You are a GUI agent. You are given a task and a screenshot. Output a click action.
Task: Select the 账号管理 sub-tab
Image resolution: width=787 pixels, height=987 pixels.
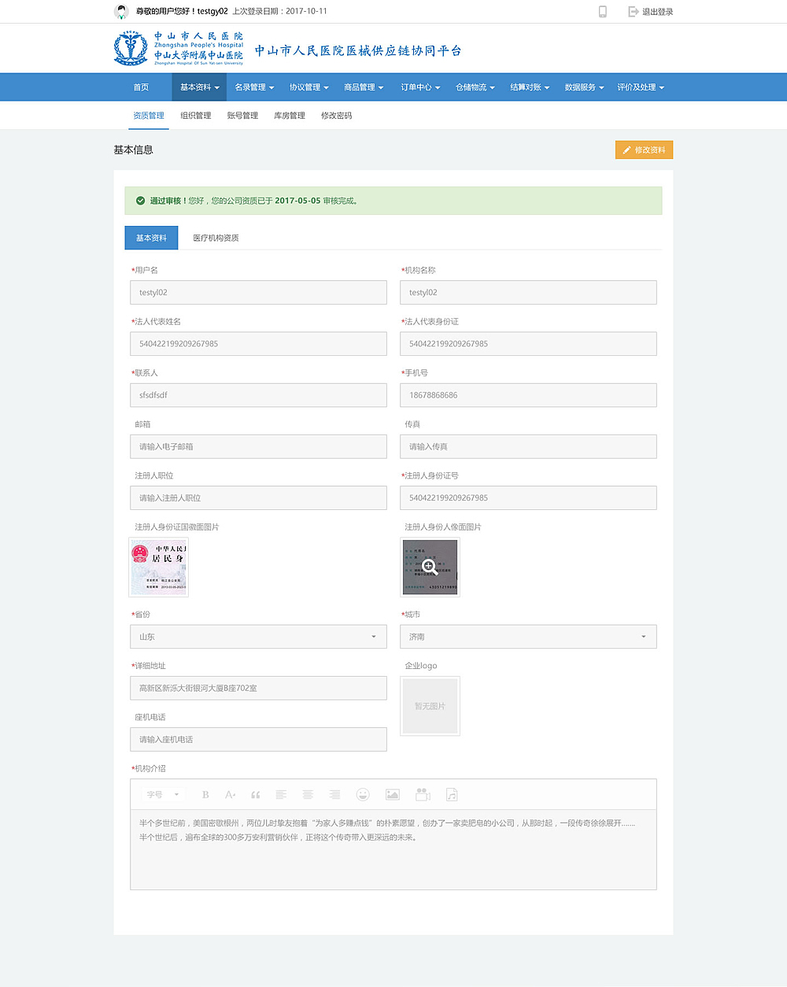pos(242,116)
